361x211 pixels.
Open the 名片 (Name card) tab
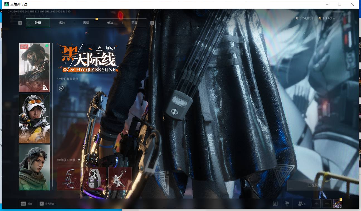pyautogui.click(x=62, y=23)
